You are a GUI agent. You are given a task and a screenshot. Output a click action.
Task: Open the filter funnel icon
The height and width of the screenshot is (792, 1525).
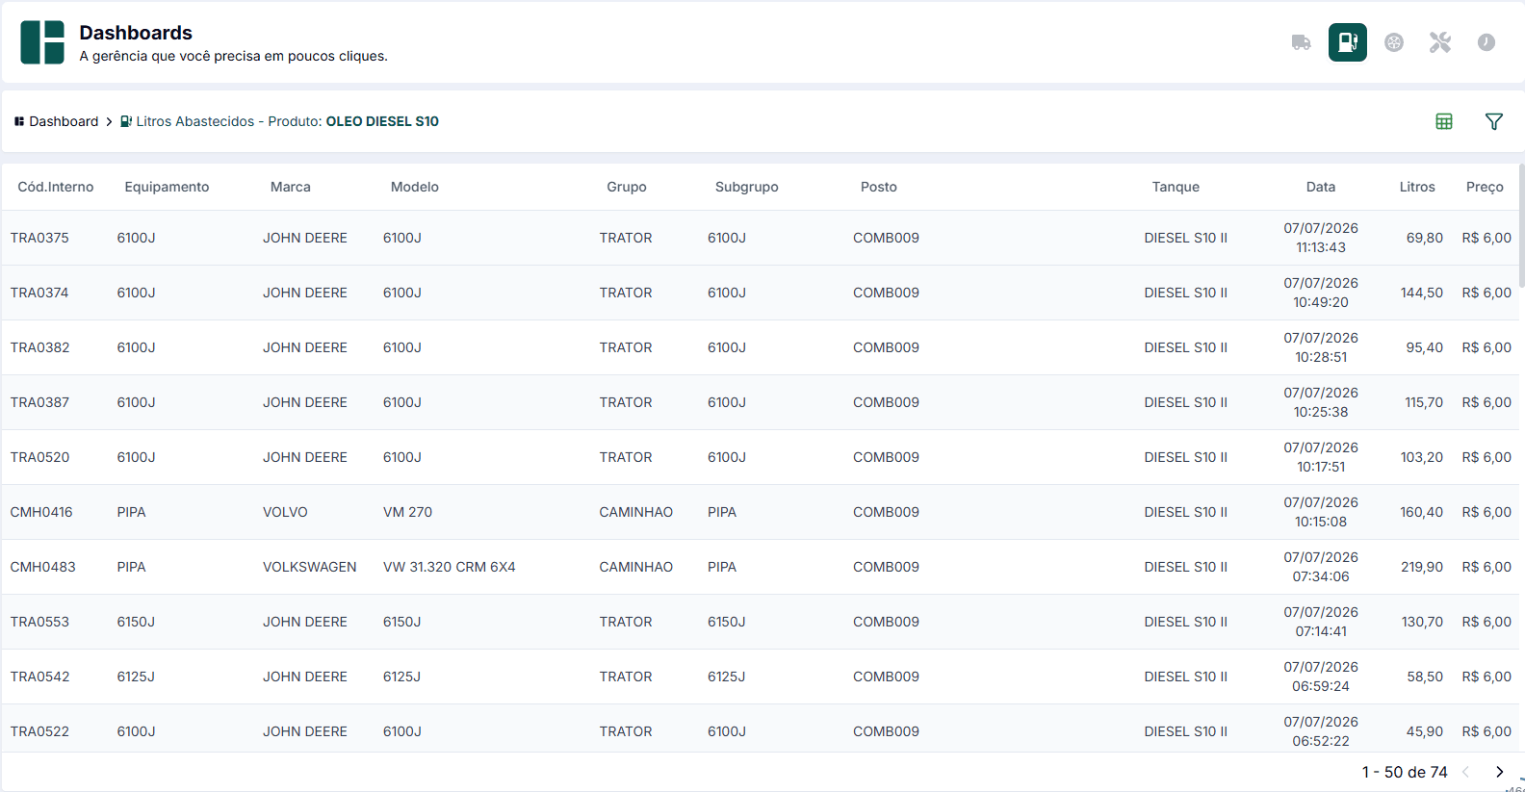coord(1494,121)
